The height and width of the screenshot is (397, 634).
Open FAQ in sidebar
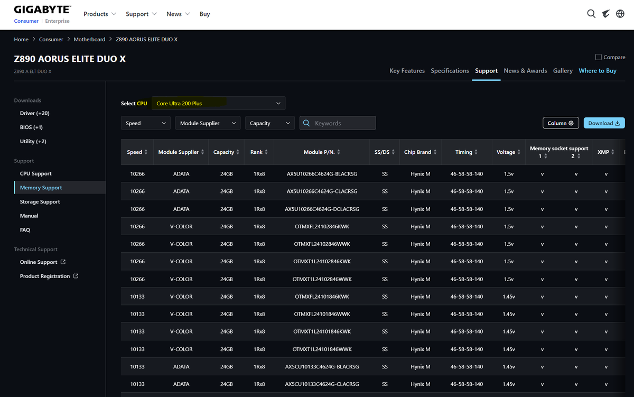pyautogui.click(x=25, y=230)
